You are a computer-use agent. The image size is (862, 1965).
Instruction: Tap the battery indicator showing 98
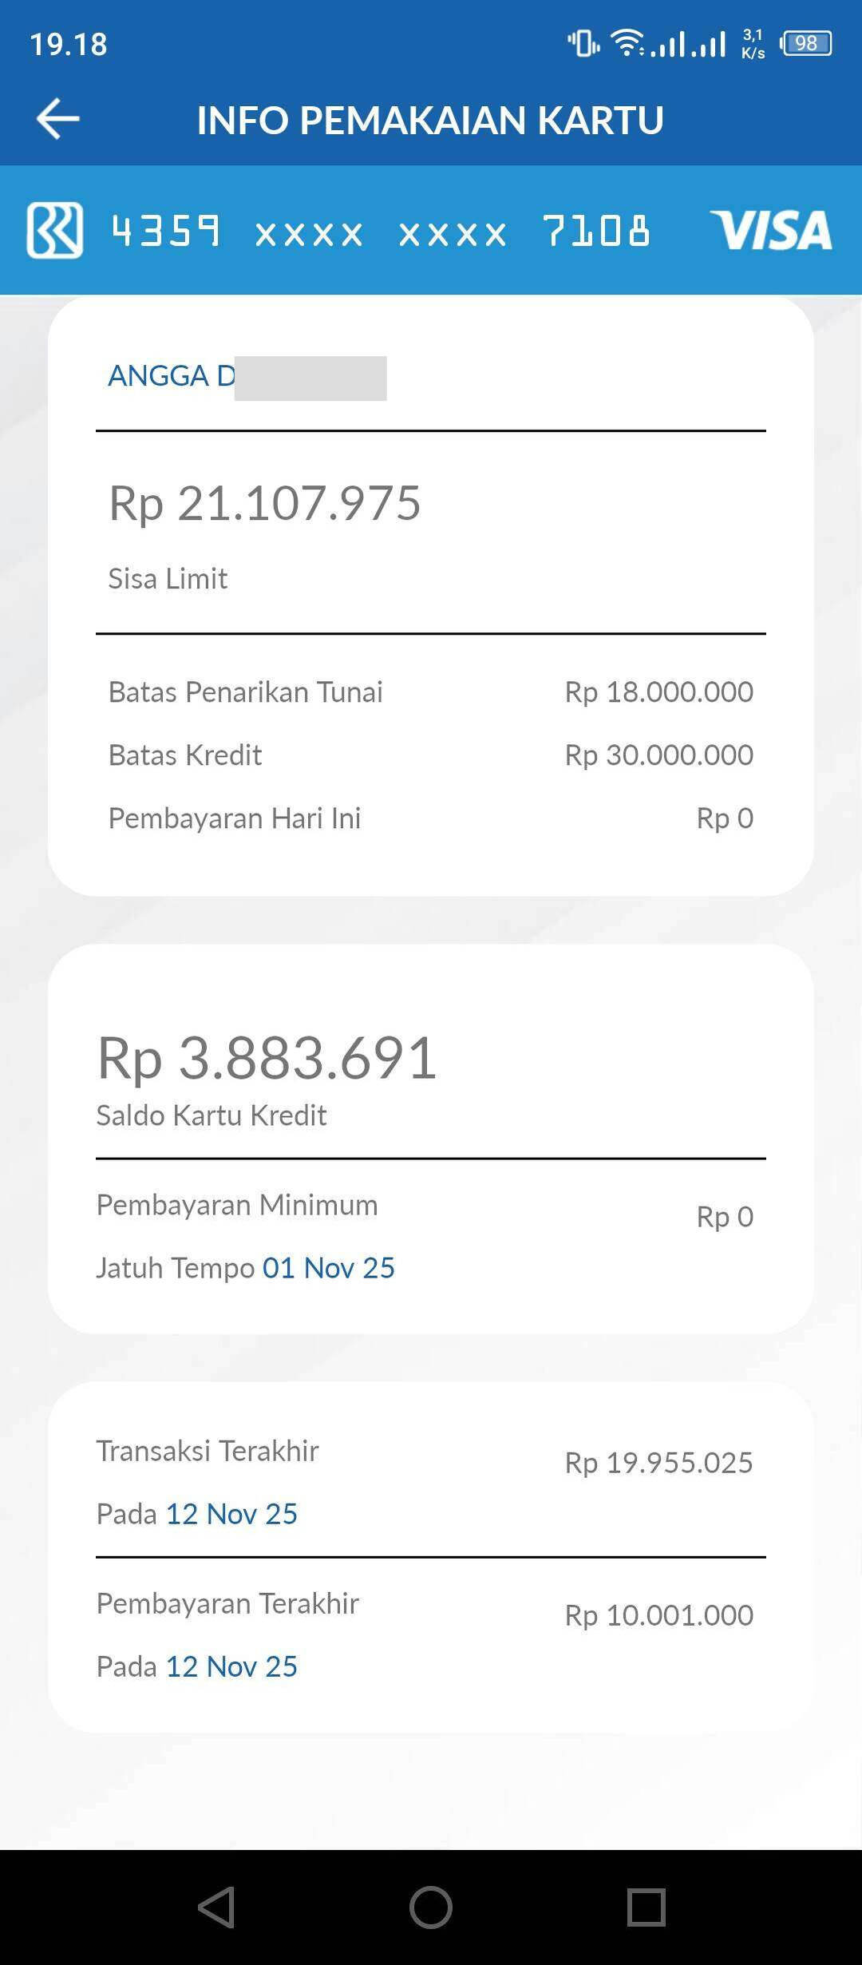pyautogui.click(x=806, y=43)
